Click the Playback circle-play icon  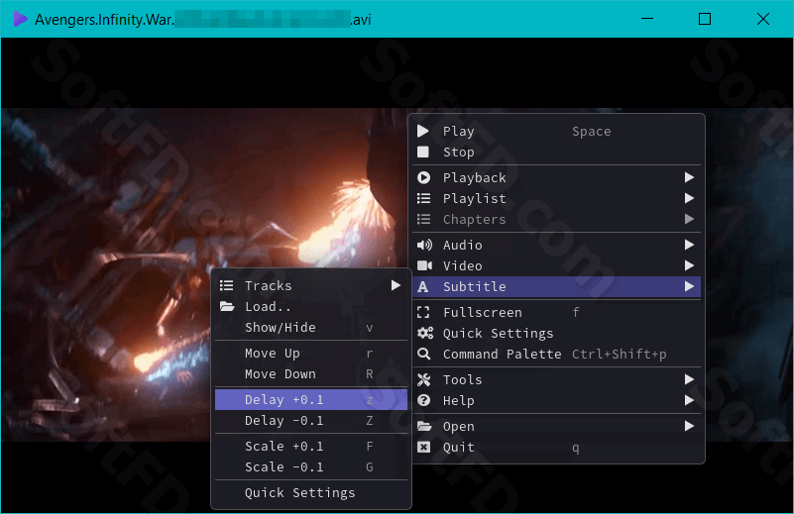coord(423,177)
